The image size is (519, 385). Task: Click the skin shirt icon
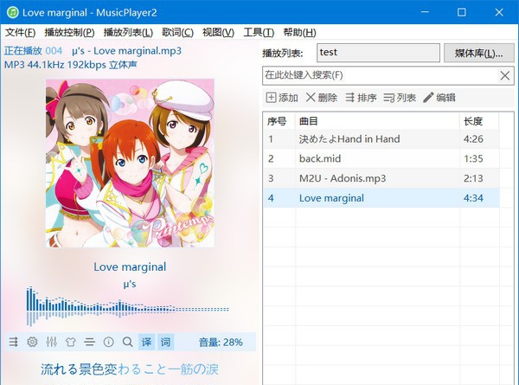[x=71, y=342]
